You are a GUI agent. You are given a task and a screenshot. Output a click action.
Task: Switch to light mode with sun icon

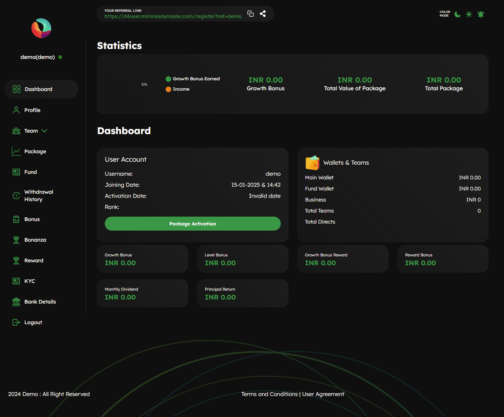(x=469, y=14)
